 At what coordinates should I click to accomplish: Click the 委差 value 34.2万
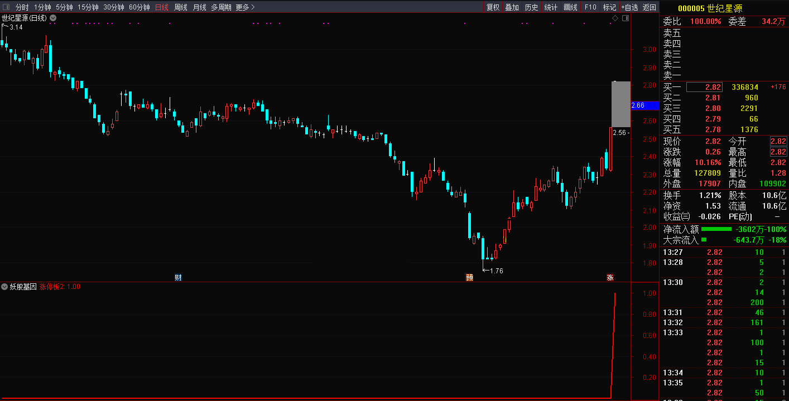[x=773, y=21]
